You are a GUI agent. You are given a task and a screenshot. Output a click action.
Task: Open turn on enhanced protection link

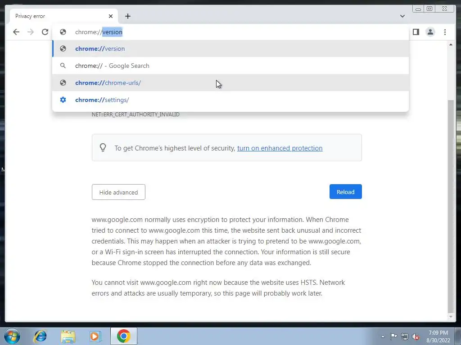(280, 148)
